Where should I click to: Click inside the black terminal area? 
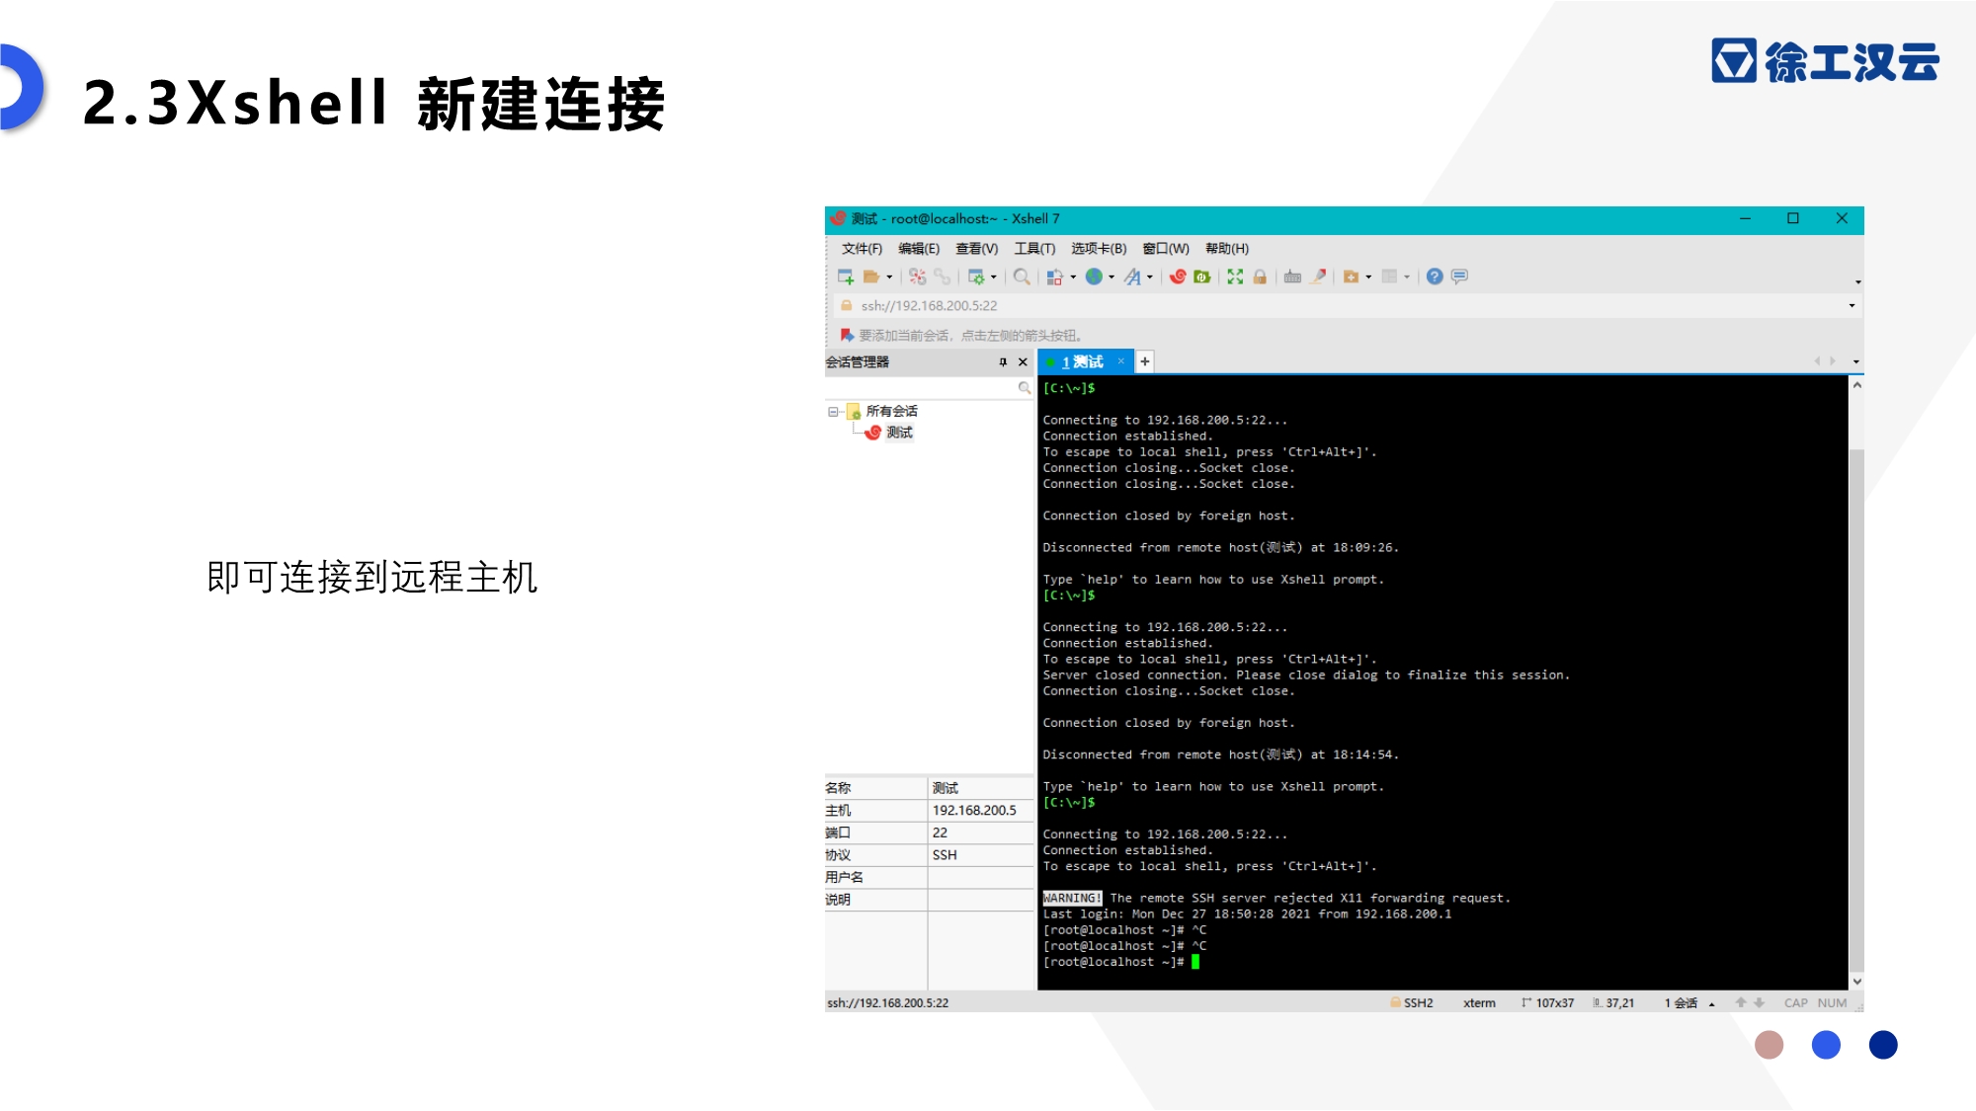[1442, 681]
